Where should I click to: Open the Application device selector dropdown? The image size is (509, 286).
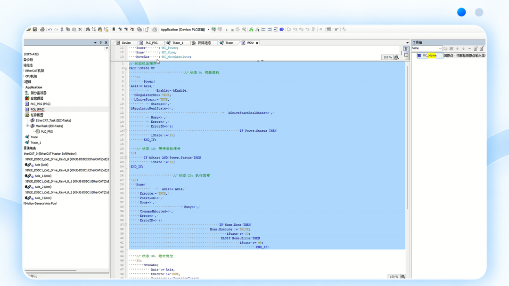pos(208,30)
